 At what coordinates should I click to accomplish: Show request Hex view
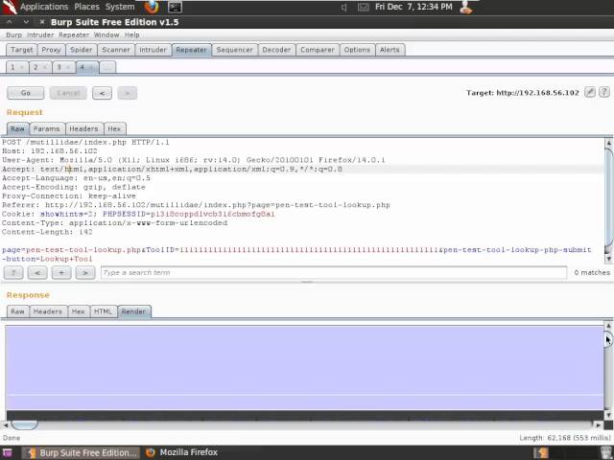pos(114,128)
